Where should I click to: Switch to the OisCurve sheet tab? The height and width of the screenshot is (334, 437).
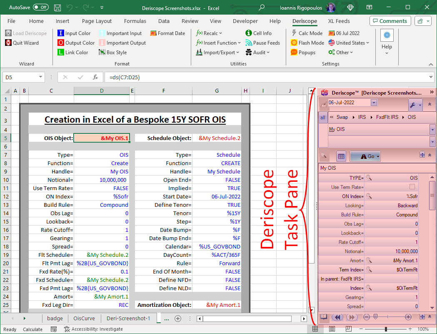tap(84, 319)
